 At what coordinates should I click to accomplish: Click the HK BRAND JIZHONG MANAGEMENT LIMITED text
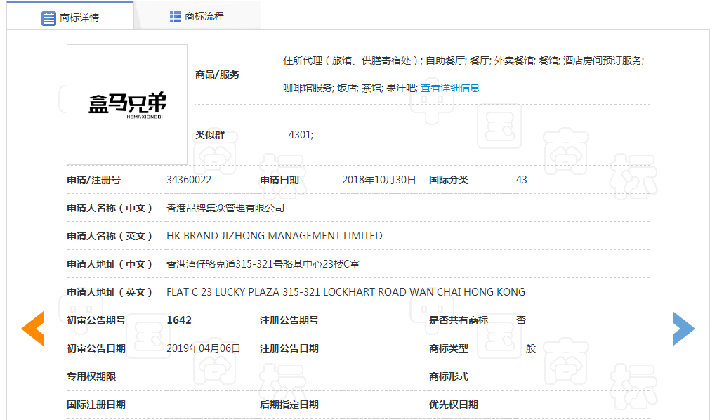click(x=274, y=236)
